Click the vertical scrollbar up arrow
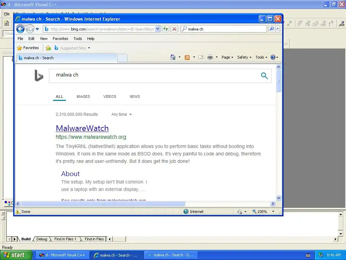346x260 pixels. point(278,67)
